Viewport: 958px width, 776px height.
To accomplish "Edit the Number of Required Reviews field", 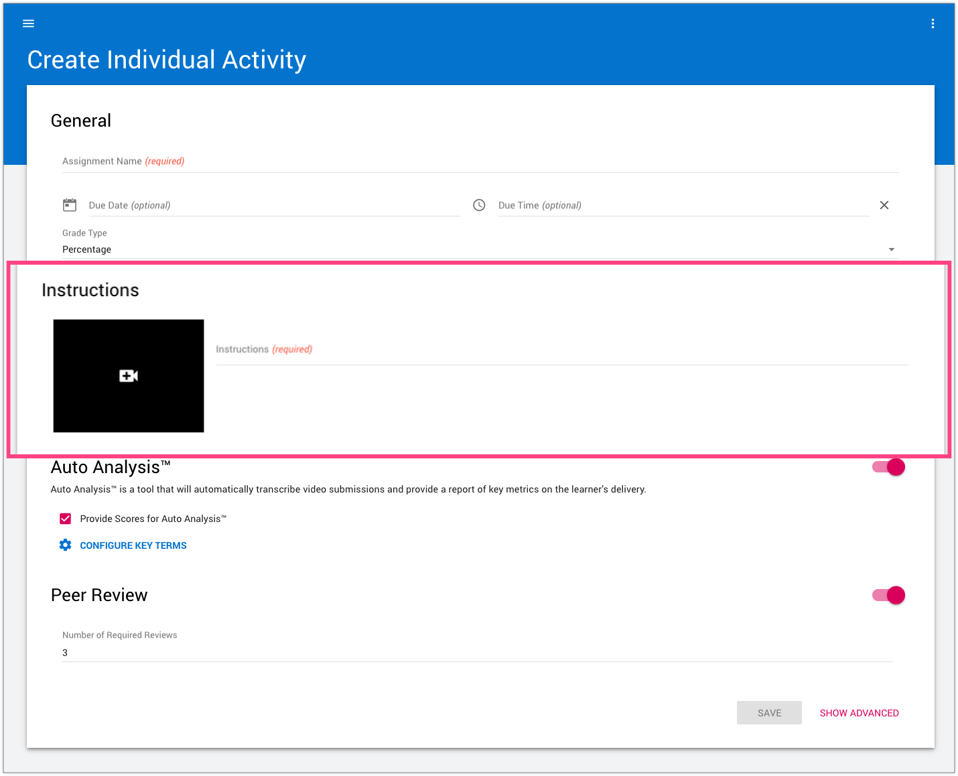I will pyautogui.click(x=477, y=653).
